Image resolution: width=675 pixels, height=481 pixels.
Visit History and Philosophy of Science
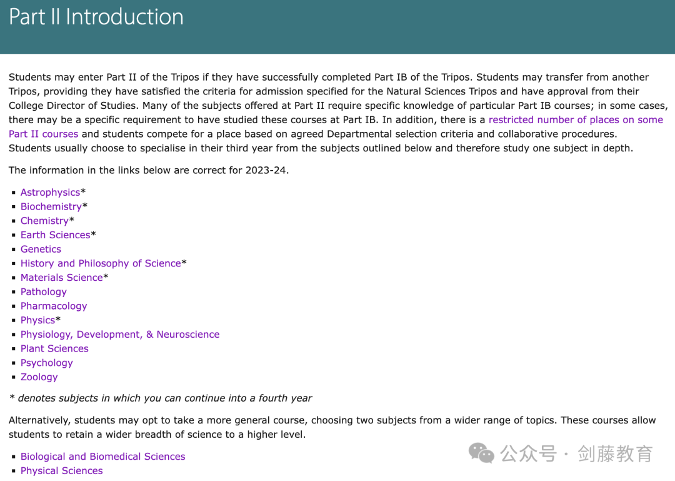[101, 263]
